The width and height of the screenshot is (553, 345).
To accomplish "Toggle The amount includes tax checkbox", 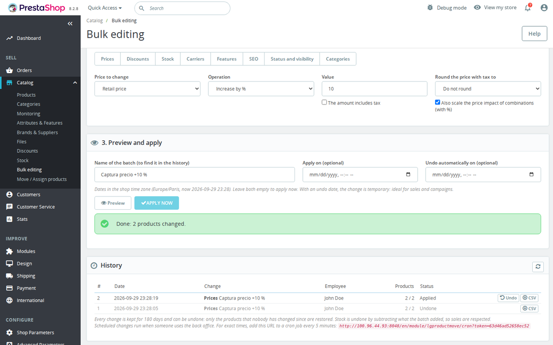I will click(x=324, y=103).
